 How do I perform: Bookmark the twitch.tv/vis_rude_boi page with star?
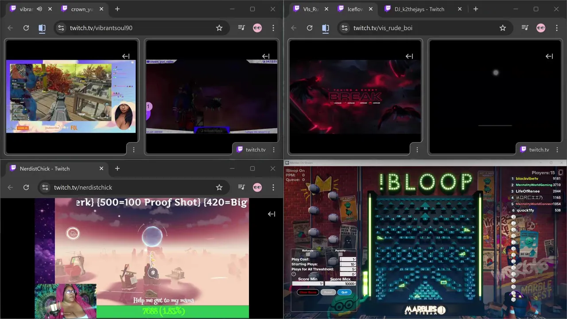[x=503, y=28]
